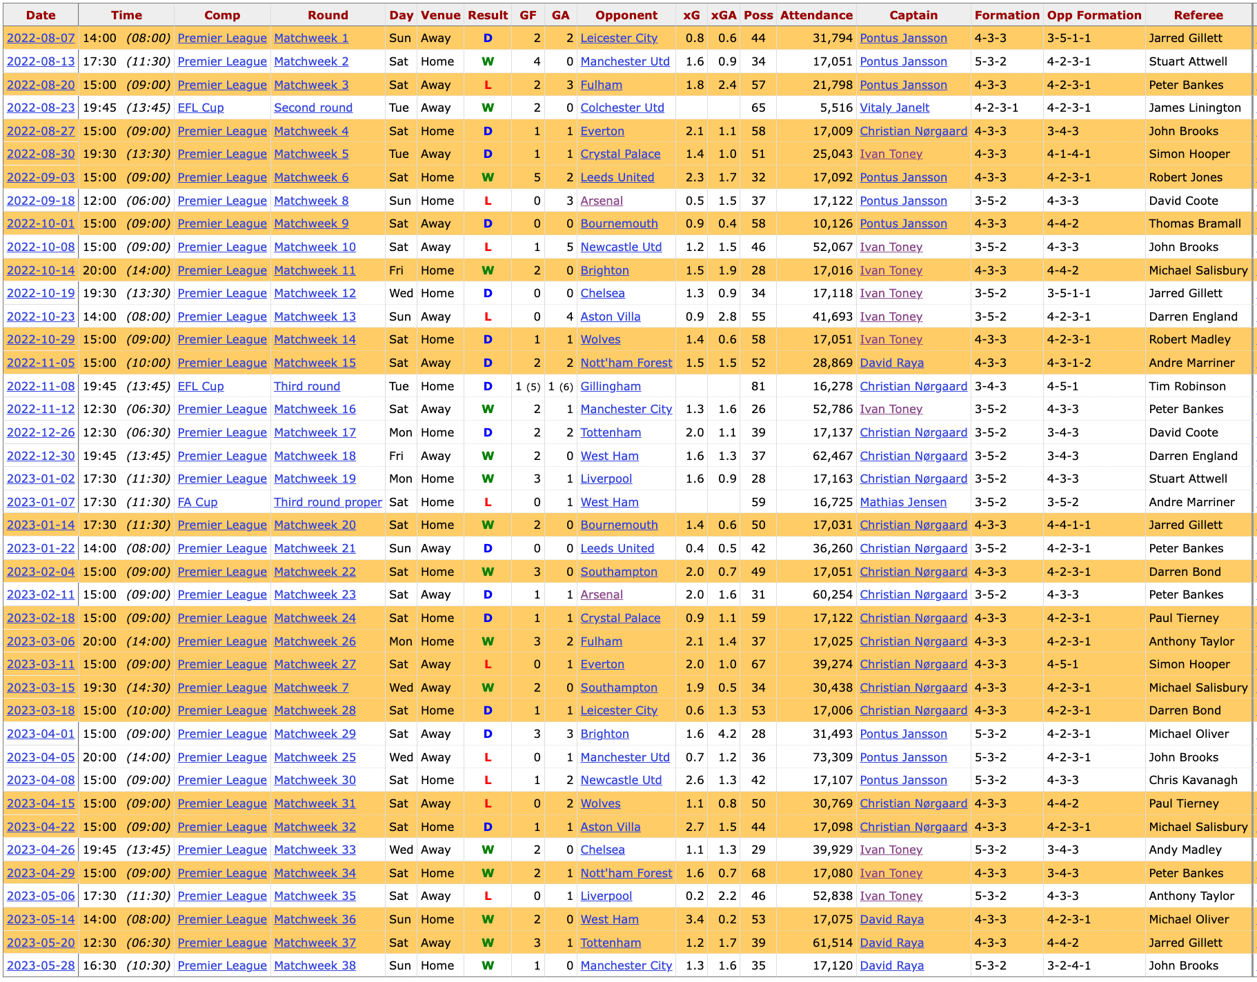Open Wolves link in Matchweek 14 row

click(x=600, y=339)
